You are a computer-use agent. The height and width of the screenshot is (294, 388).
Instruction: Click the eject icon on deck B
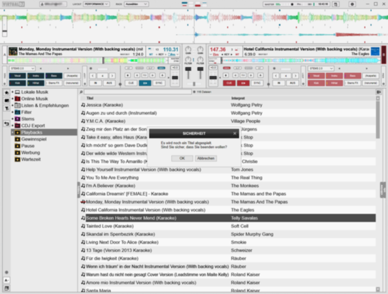260,75
